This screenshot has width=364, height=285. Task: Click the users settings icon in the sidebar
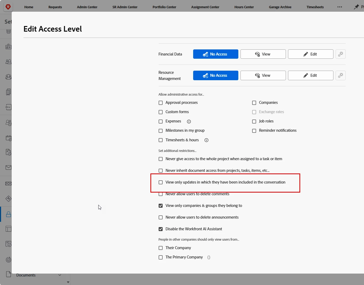9,123
